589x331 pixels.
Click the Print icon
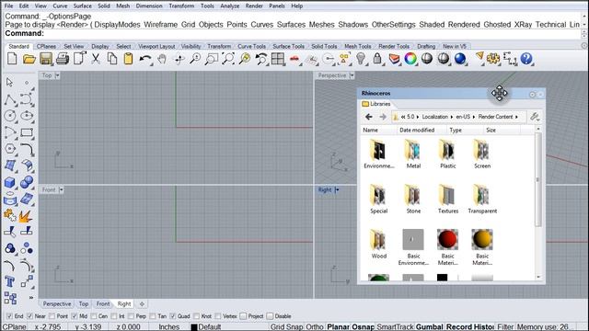pos(63,59)
